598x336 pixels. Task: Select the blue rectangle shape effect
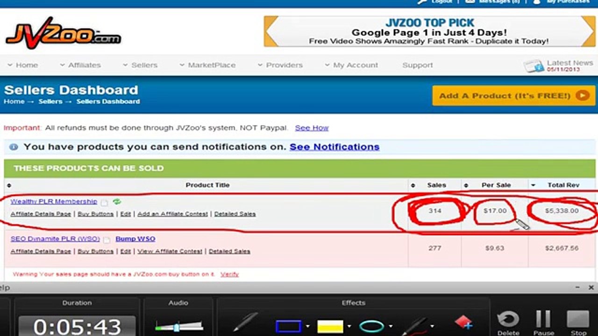click(x=288, y=326)
